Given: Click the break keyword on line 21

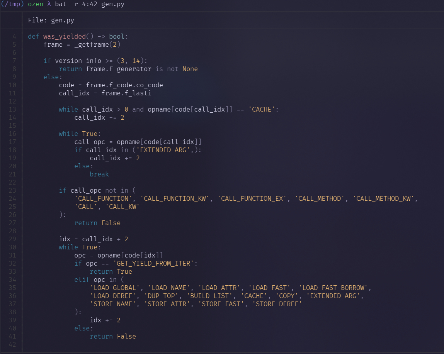Looking at the screenshot, I should coord(99,174).
